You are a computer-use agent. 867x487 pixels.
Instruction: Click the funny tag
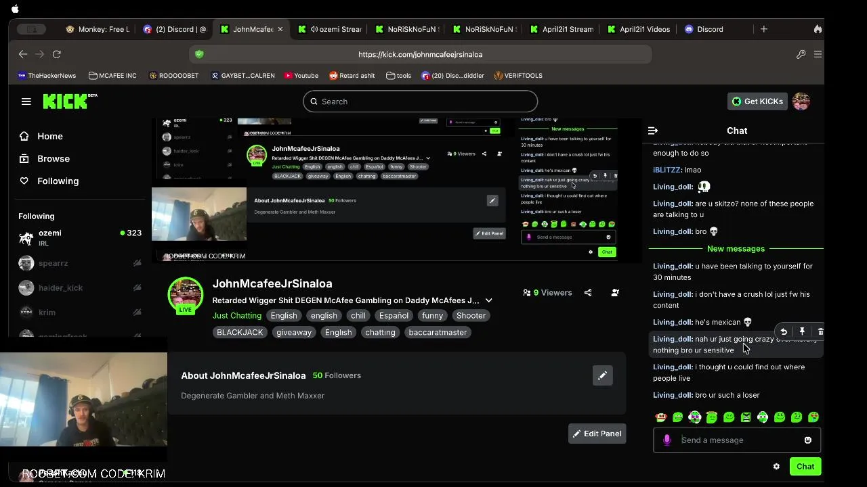click(x=432, y=316)
